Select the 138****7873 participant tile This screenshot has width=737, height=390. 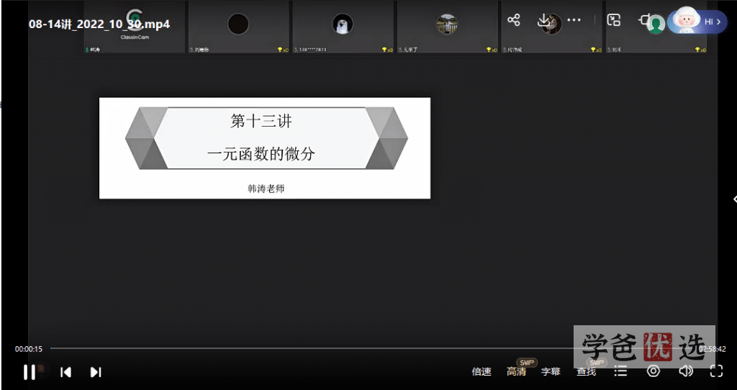pos(343,27)
